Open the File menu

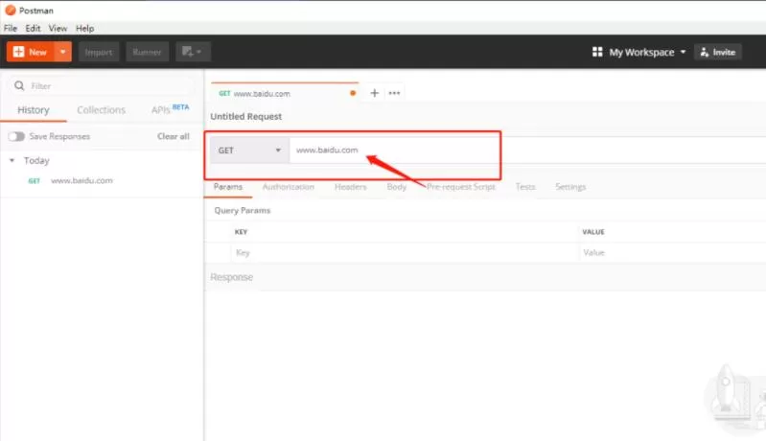11,29
